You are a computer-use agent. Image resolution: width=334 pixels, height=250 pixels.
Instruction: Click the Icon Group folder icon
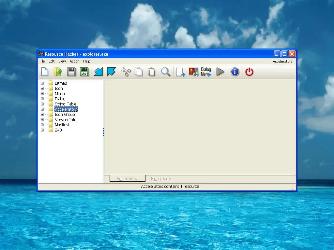[x=51, y=114]
